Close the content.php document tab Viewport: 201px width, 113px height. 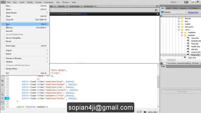(x=81, y=6)
